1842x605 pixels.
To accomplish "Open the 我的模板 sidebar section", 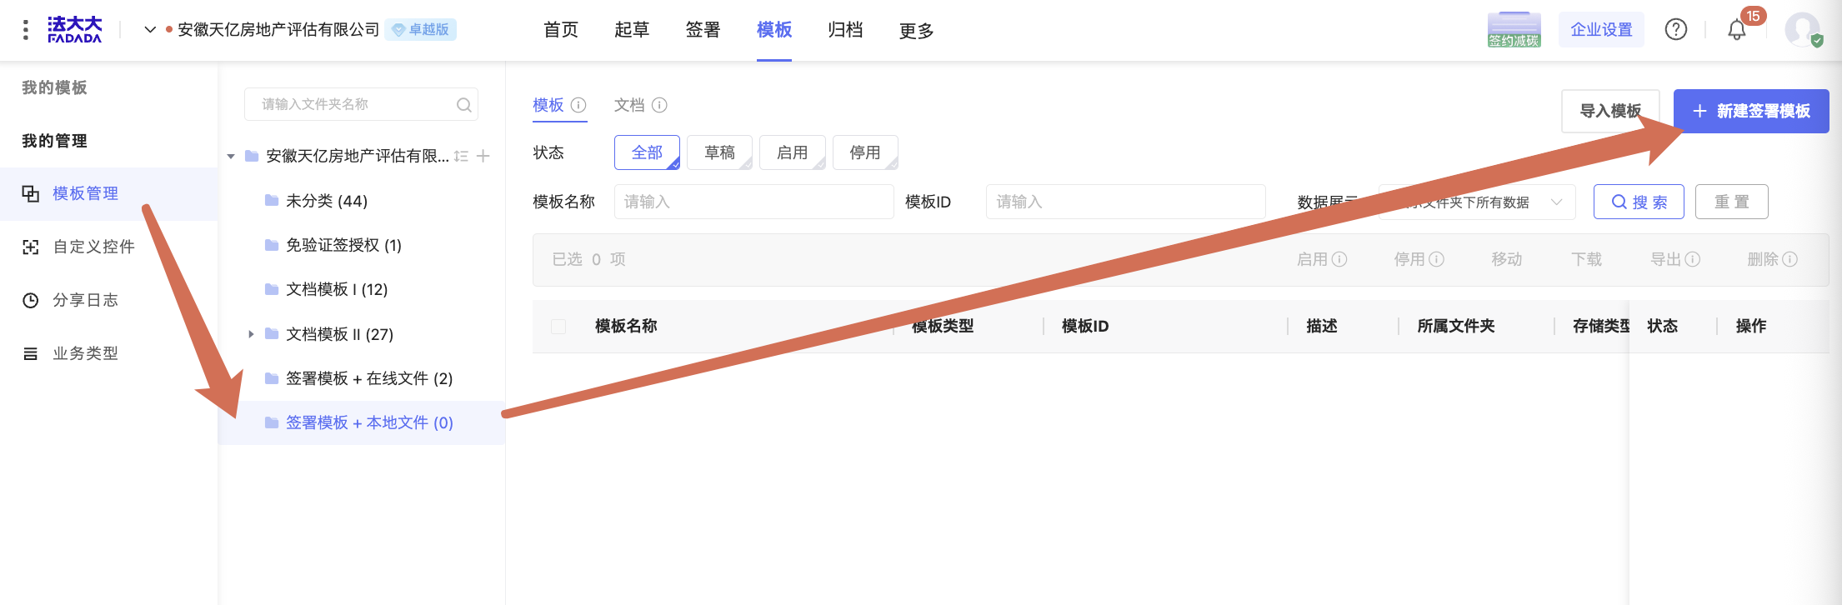I will 54,87.
